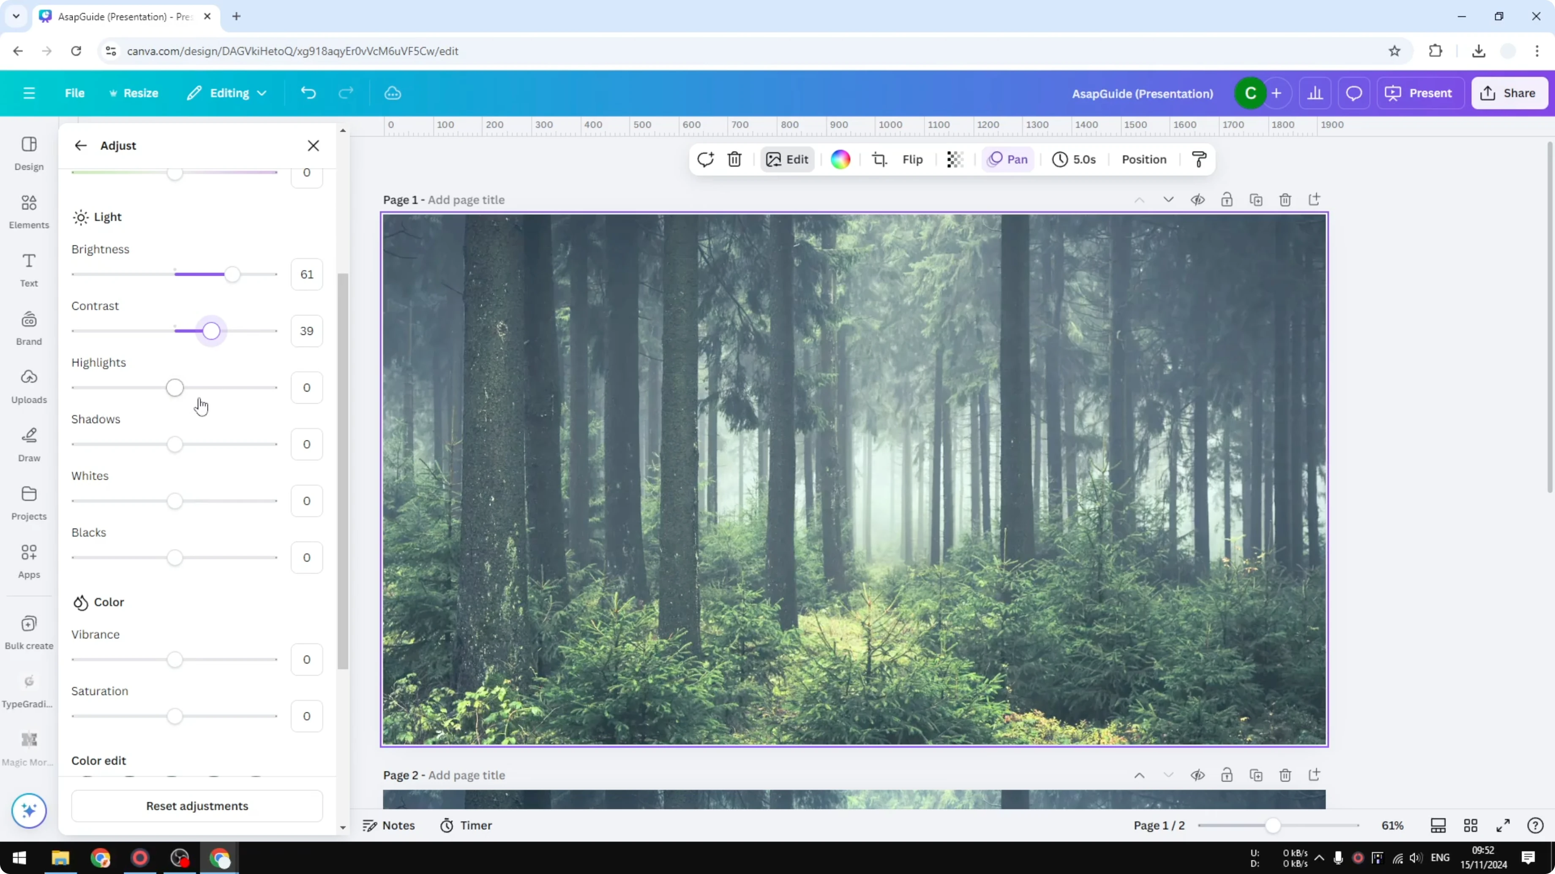Collapse Page 1 using its chevron

(1168, 200)
